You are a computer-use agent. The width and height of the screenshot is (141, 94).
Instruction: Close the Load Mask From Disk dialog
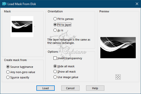pos(137,4)
